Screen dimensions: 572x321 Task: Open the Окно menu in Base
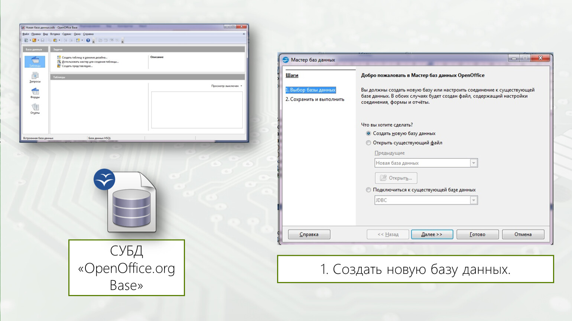(x=77, y=34)
